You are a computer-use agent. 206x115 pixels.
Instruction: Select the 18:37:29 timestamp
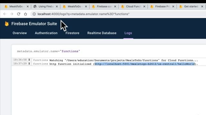[x=20, y=64]
